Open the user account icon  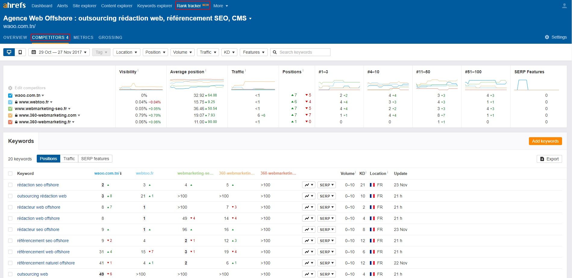tap(564, 6)
